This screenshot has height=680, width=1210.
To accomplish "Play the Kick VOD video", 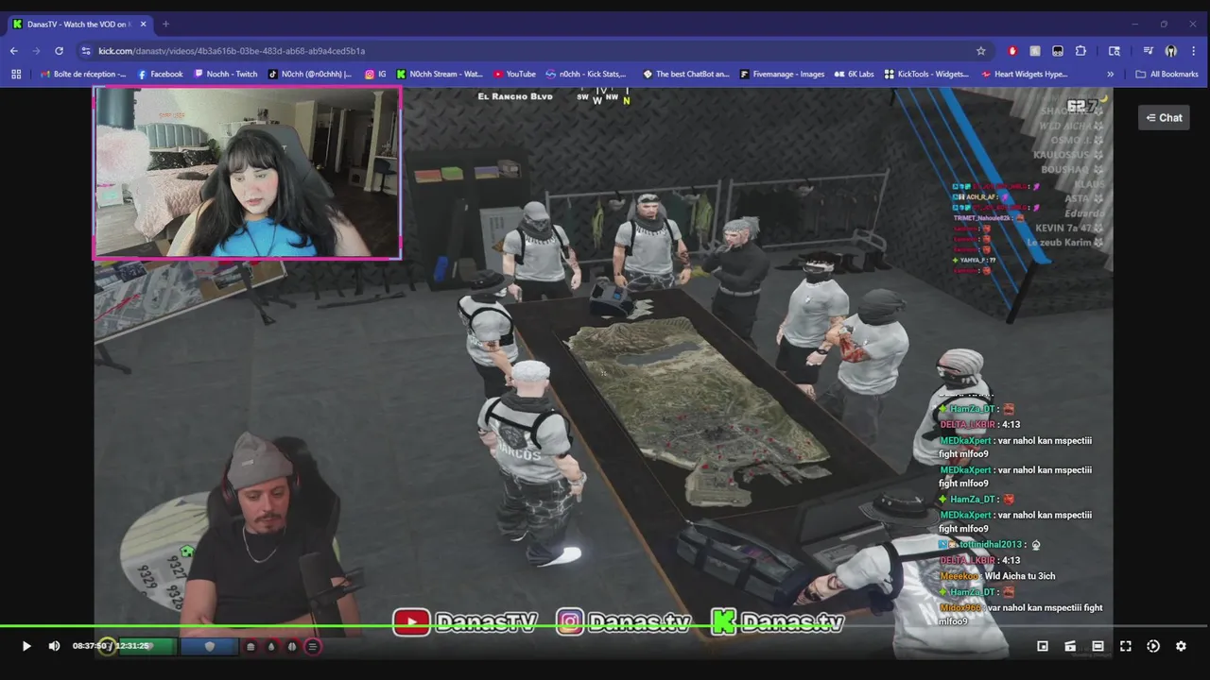I will [x=26, y=646].
